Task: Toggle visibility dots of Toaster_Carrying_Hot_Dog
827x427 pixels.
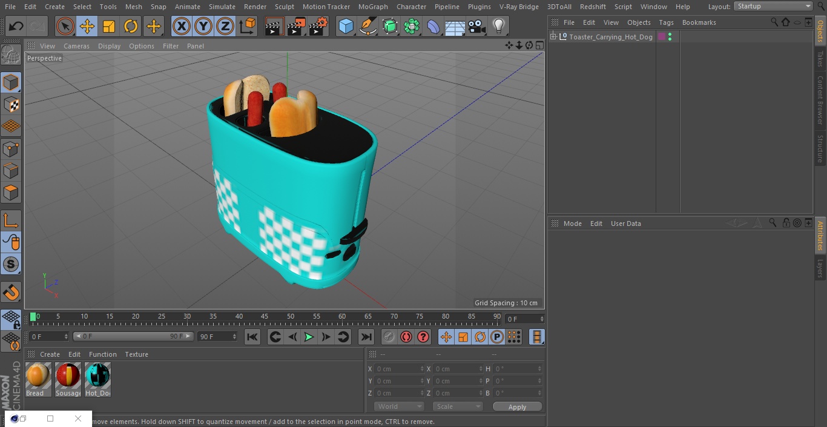Action: [670, 37]
